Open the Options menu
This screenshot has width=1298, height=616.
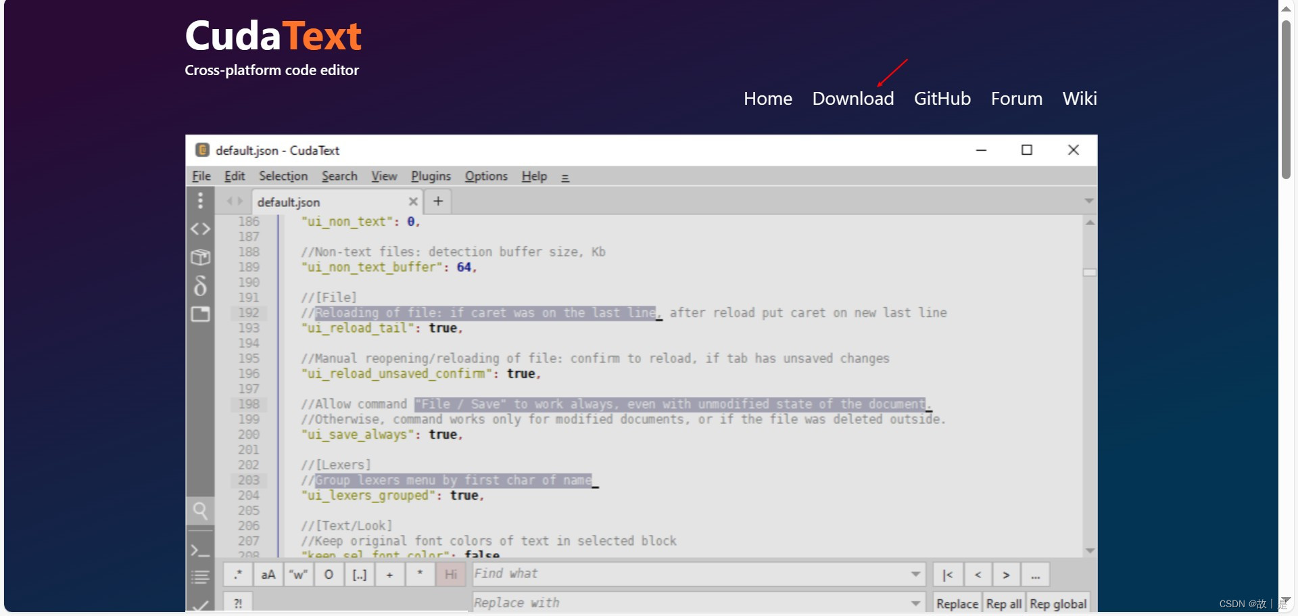click(x=486, y=176)
